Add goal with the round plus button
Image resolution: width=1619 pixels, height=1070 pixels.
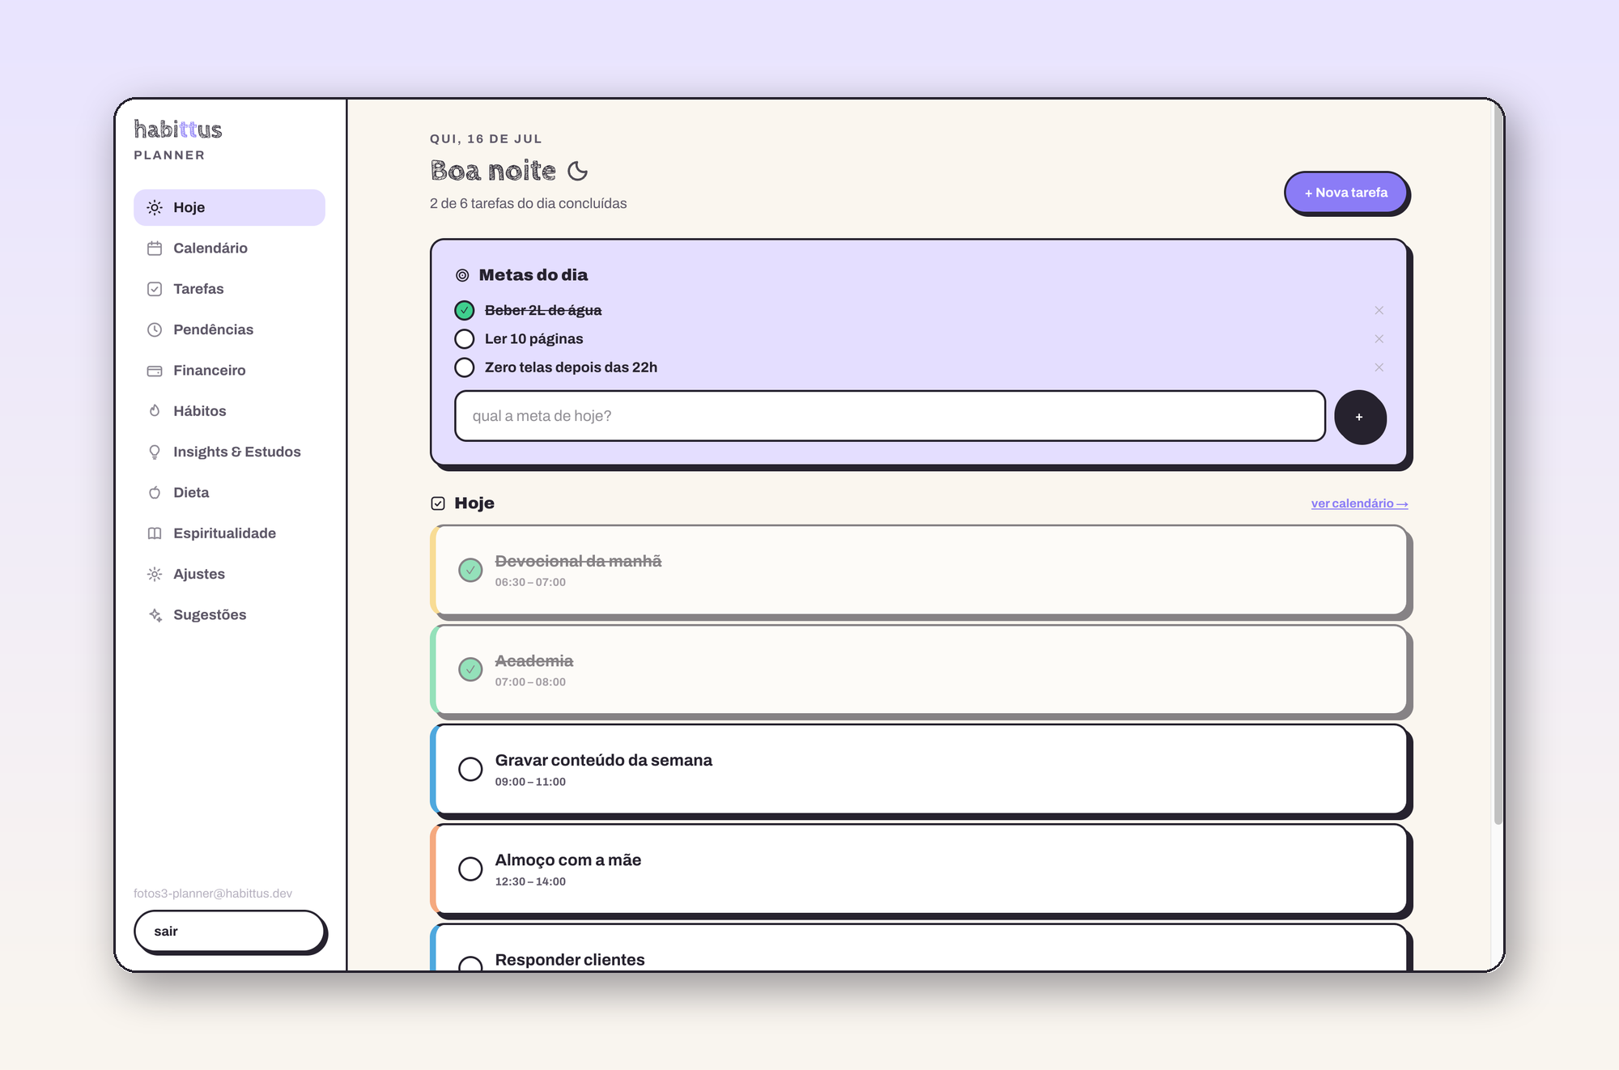(x=1359, y=417)
